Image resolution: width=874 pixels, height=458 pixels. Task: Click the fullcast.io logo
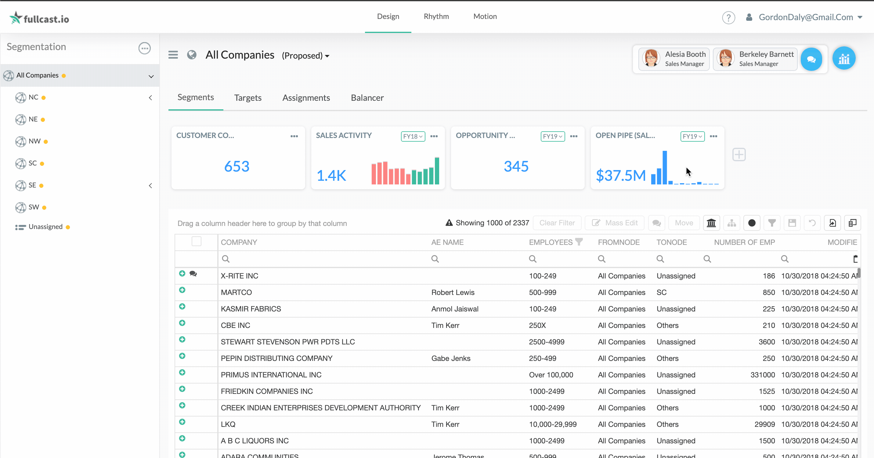pos(39,18)
